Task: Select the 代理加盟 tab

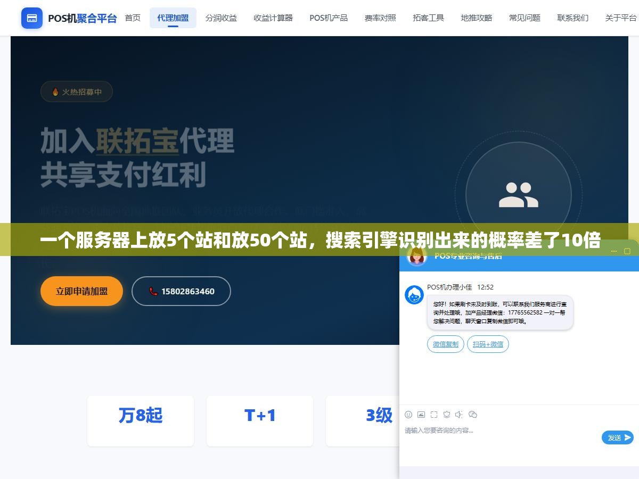Action: point(173,18)
